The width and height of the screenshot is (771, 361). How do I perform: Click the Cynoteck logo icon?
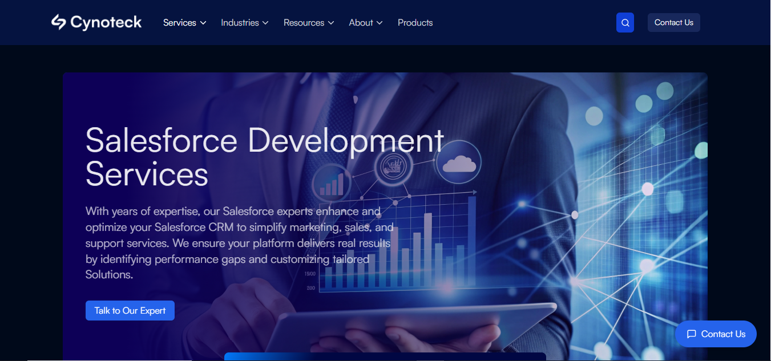59,22
